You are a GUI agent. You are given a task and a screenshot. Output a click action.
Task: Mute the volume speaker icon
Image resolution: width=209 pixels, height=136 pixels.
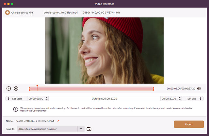(199, 88)
